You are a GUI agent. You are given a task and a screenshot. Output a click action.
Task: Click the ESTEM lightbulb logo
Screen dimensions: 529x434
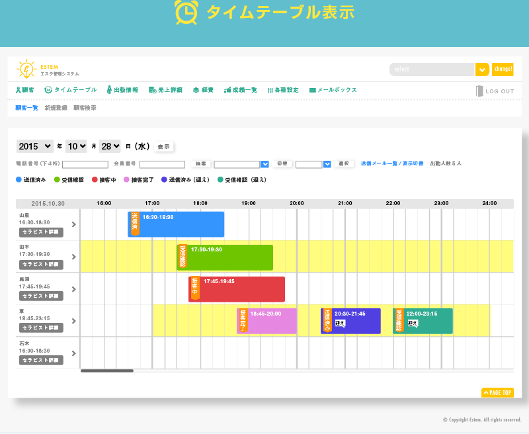[x=26, y=69]
